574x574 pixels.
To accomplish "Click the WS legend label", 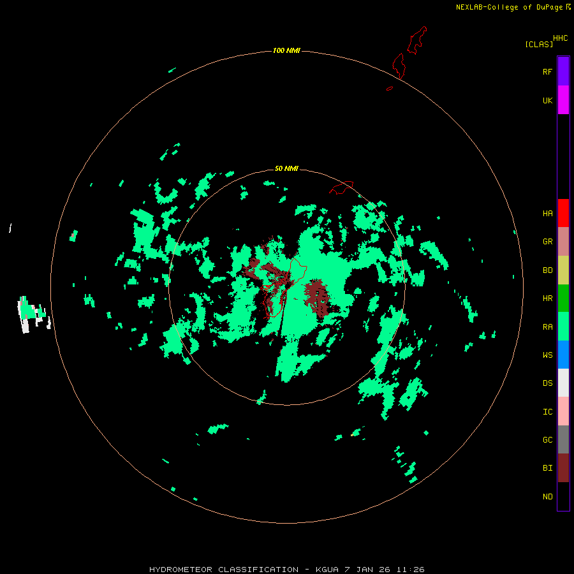I will point(547,355).
